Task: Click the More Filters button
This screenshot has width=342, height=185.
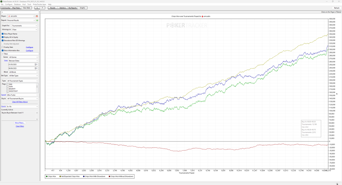Action: point(20,123)
